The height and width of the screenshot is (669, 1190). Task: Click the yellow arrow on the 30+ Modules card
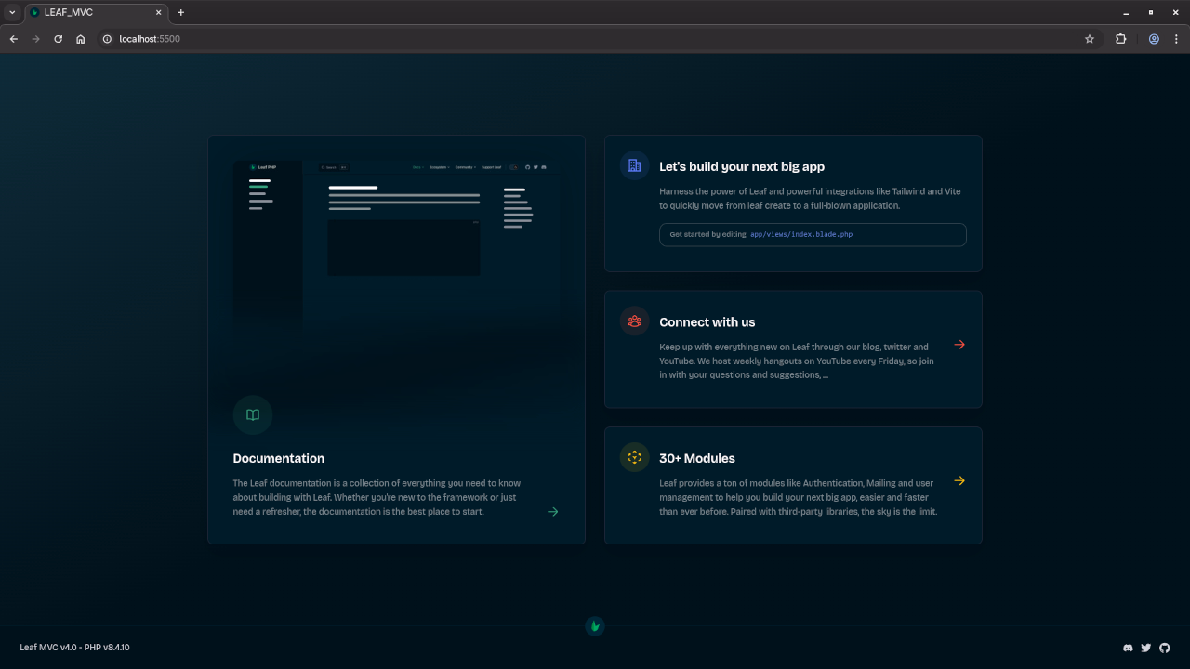click(x=959, y=481)
